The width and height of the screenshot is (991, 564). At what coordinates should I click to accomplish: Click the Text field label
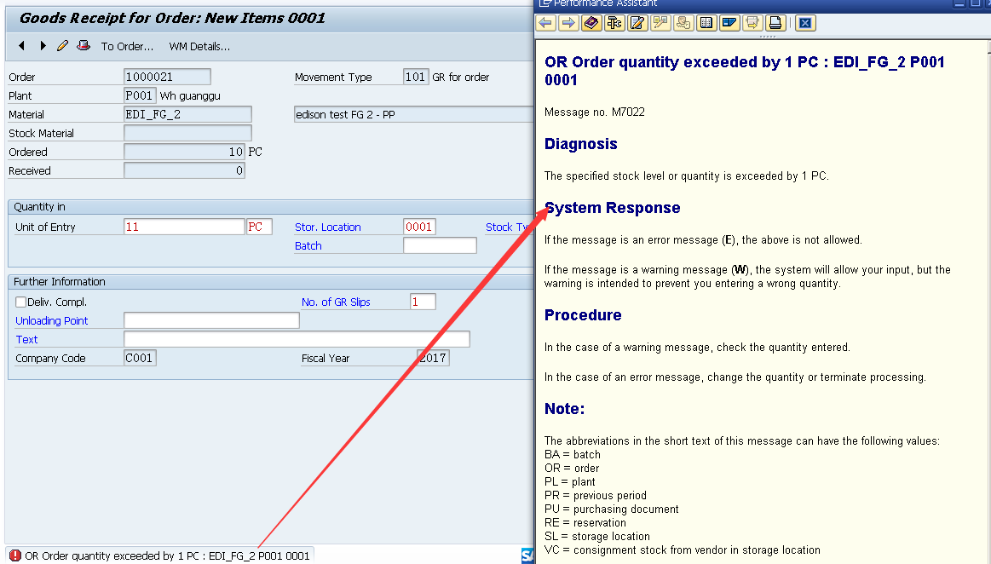(x=26, y=339)
